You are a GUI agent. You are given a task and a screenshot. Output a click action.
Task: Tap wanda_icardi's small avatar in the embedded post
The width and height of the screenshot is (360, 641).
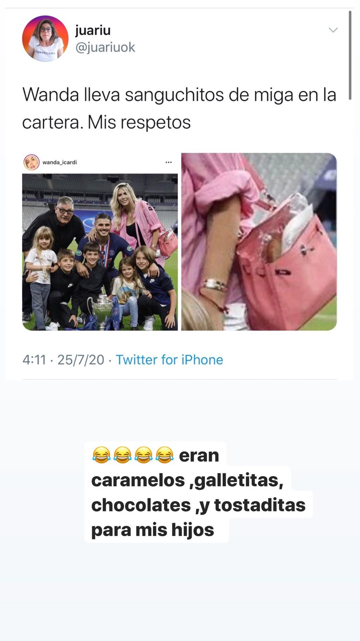[31, 162]
